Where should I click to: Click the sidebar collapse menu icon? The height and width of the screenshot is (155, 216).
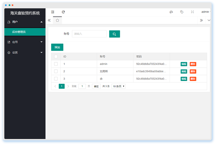pyautogui.click(x=53, y=12)
